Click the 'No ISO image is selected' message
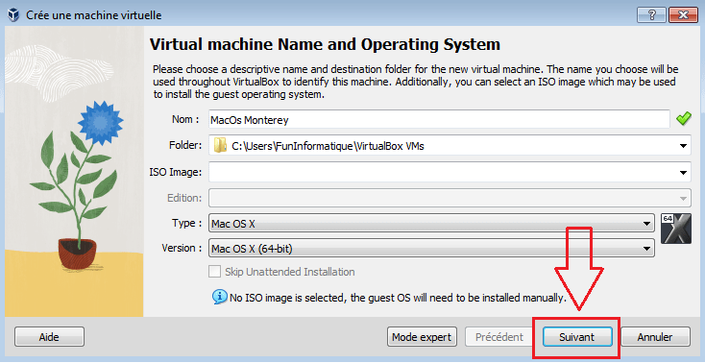The height and width of the screenshot is (363, 705). click(x=398, y=298)
